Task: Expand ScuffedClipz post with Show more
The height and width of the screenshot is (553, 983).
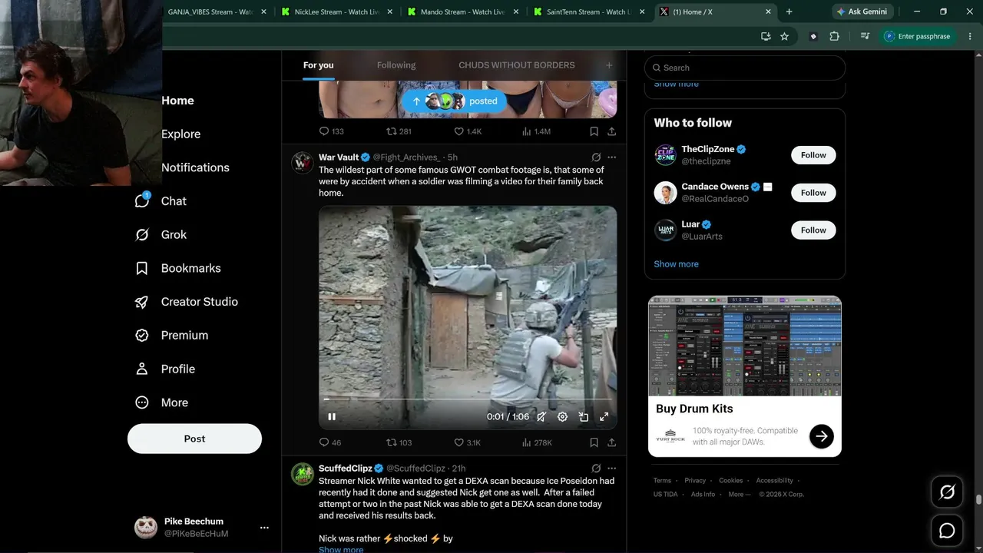Action: tap(341, 549)
